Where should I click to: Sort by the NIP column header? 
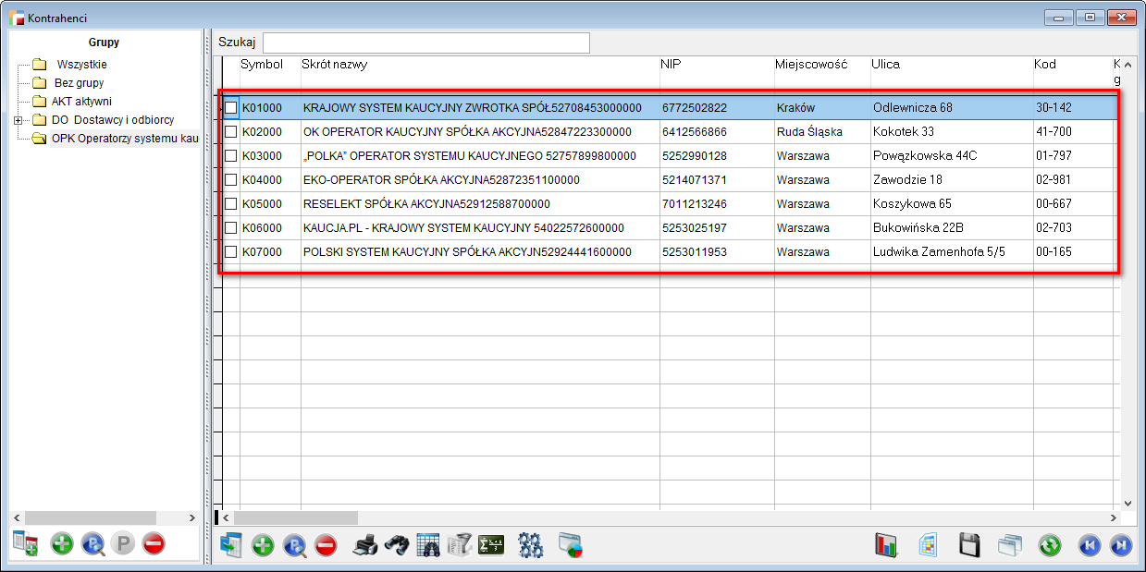[x=671, y=65]
